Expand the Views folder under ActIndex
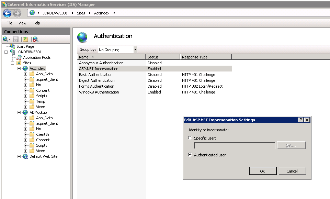Viewport: 330px width, 199px height. tap(25, 107)
